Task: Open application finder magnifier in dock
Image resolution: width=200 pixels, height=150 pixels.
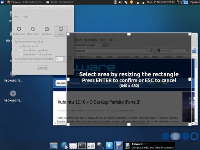Action: click(100, 146)
